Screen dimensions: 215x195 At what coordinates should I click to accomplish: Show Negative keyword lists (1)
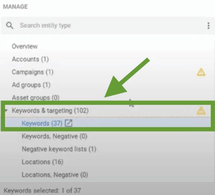coord(59,149)
